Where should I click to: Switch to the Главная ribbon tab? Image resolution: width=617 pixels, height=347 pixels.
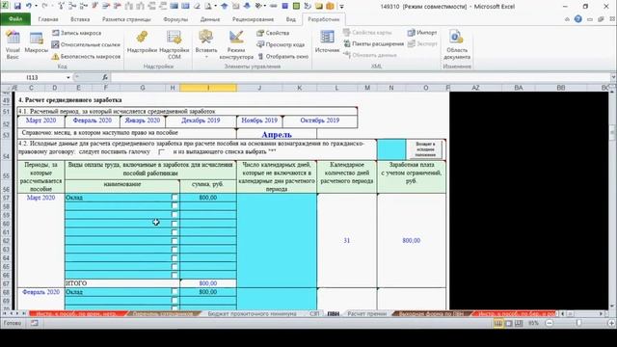click(x=48, y=19)
